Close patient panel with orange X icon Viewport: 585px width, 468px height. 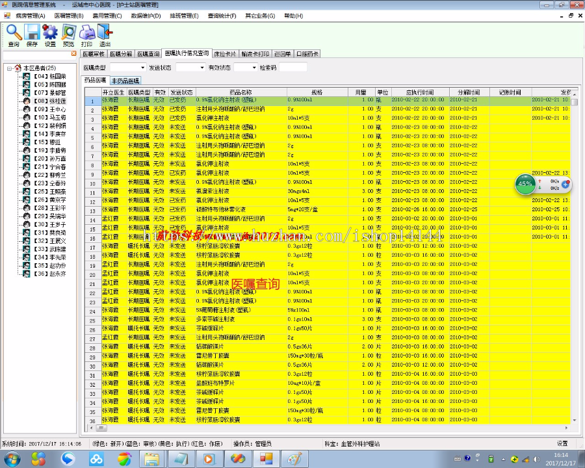[x=73, y=54]
